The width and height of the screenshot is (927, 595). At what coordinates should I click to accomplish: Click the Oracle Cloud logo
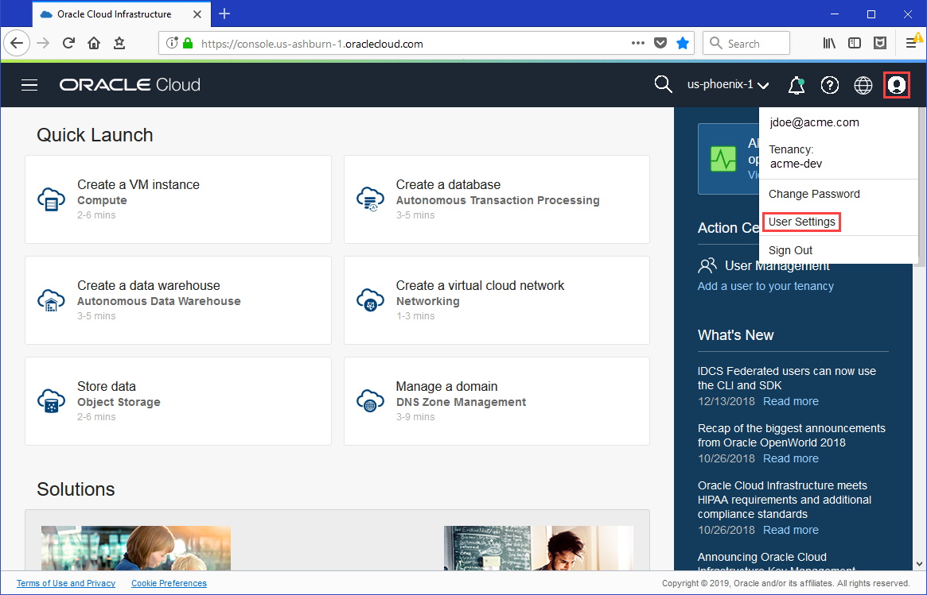click(130, 85)
